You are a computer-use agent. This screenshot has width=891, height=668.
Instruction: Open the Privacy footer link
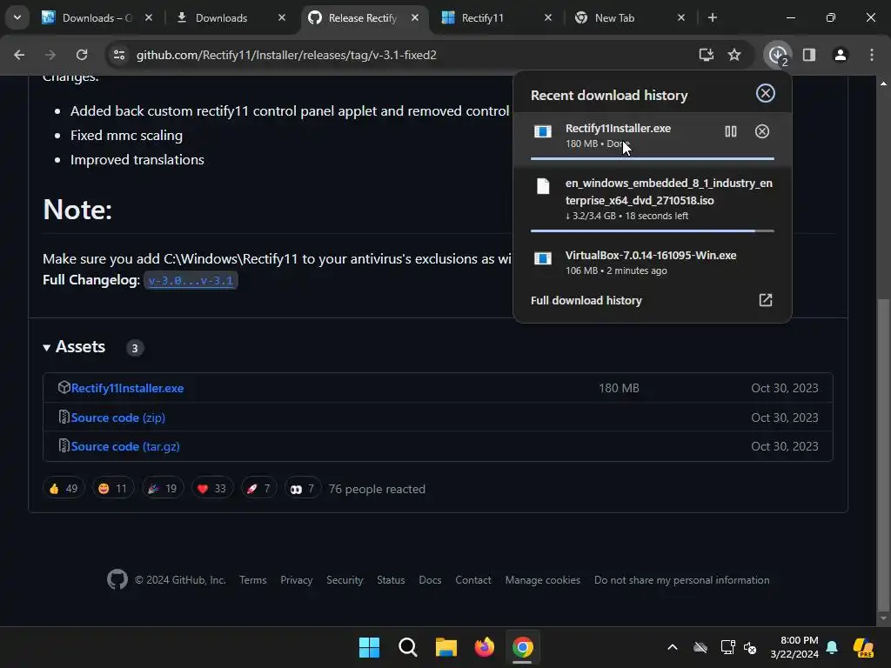[x=296, y=580]
